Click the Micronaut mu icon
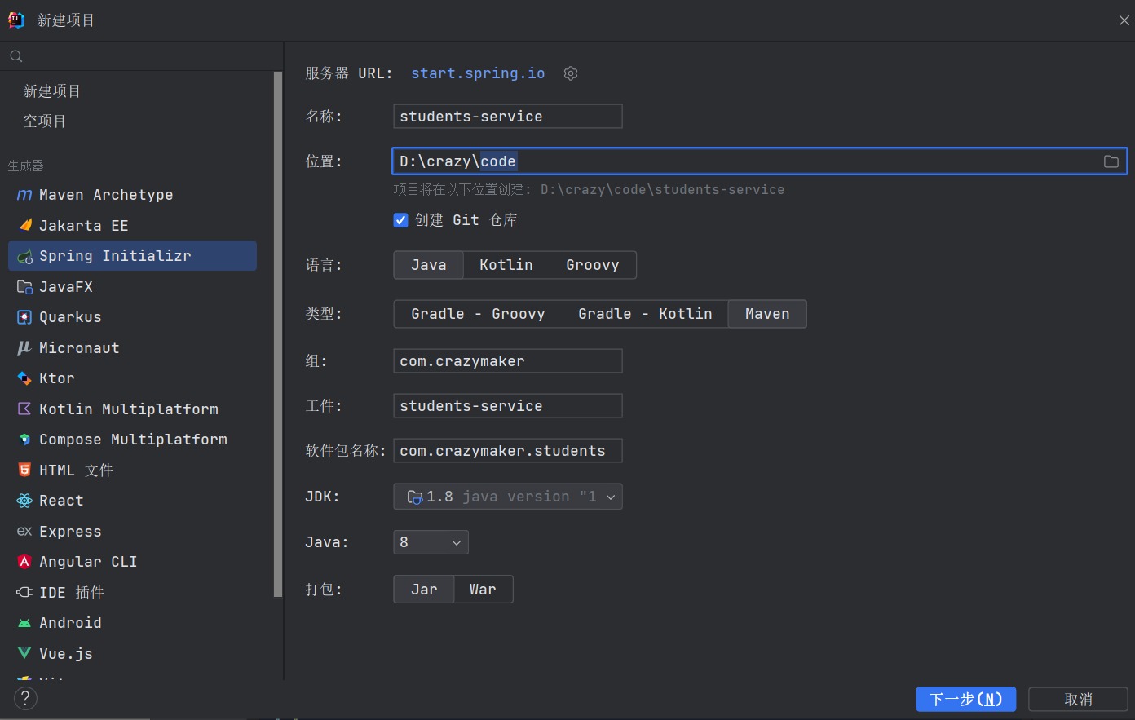 click(24, 347)
